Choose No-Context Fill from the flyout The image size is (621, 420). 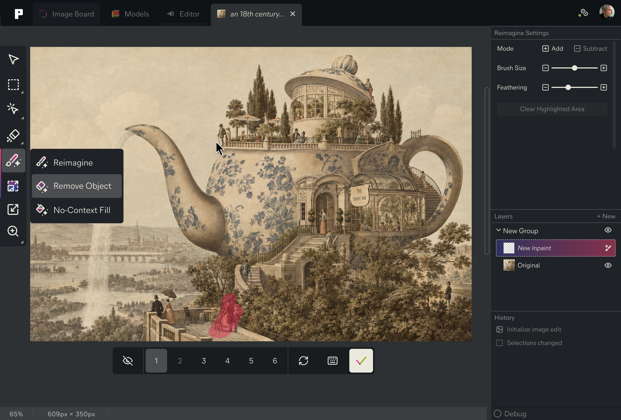(77, 210)
